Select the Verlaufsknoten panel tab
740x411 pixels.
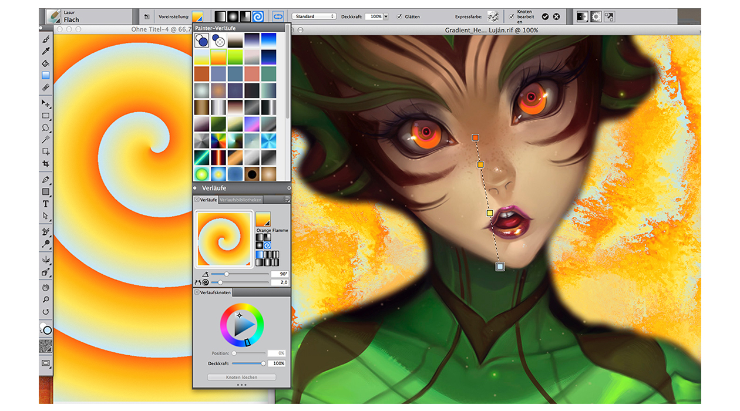tap(215, 292)
